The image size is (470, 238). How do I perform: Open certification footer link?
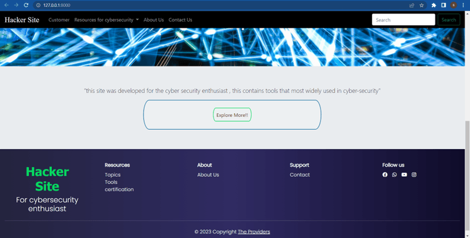tap(119, 189)
